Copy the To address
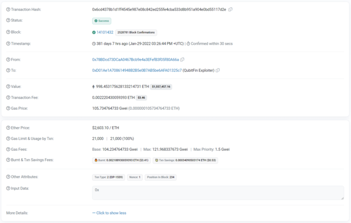Viewport: 351px width, 223px height. tap(218, 70)
